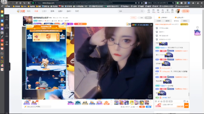
Task: Click the yellow app icon atop the left dock
Action: coord(2,12)
